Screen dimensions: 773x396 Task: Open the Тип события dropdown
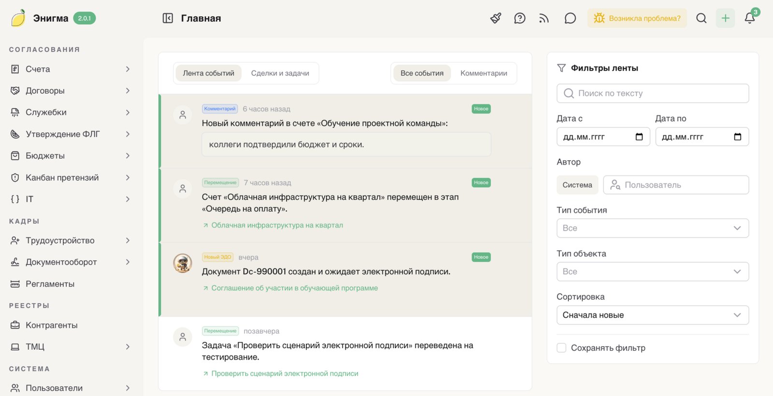[653, 228]
